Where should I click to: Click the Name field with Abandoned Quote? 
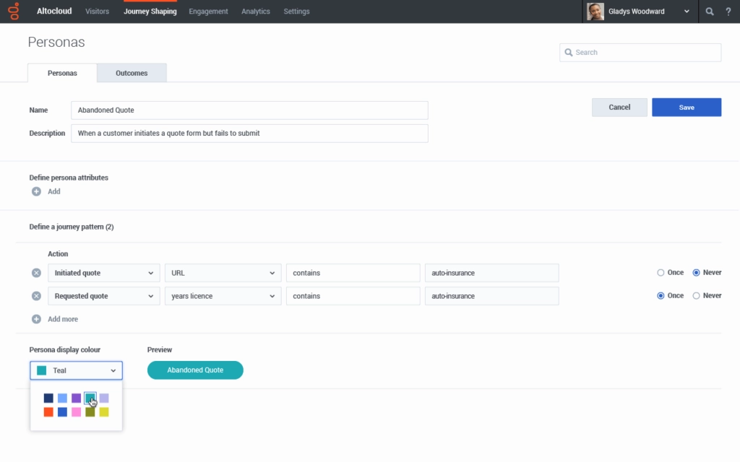click(x=249, y=110)
